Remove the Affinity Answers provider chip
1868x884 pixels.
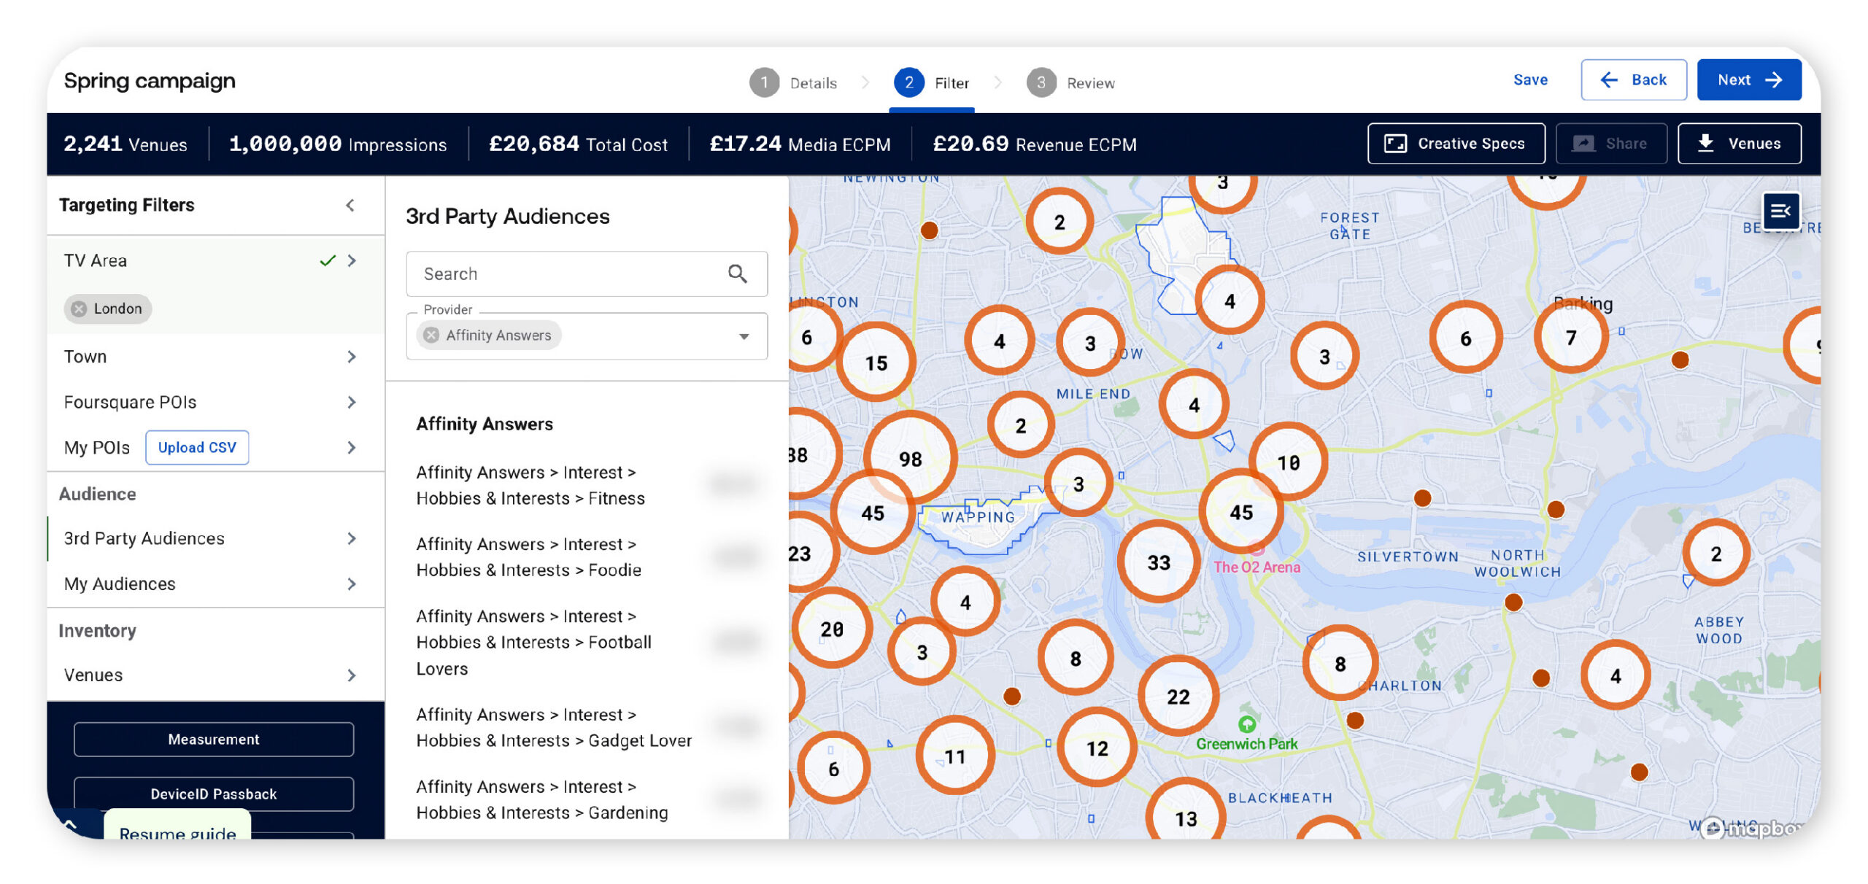[x=432, y=336]
